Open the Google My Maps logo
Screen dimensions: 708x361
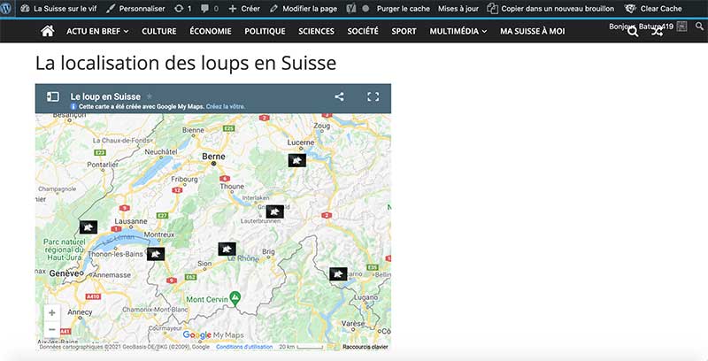213,335
